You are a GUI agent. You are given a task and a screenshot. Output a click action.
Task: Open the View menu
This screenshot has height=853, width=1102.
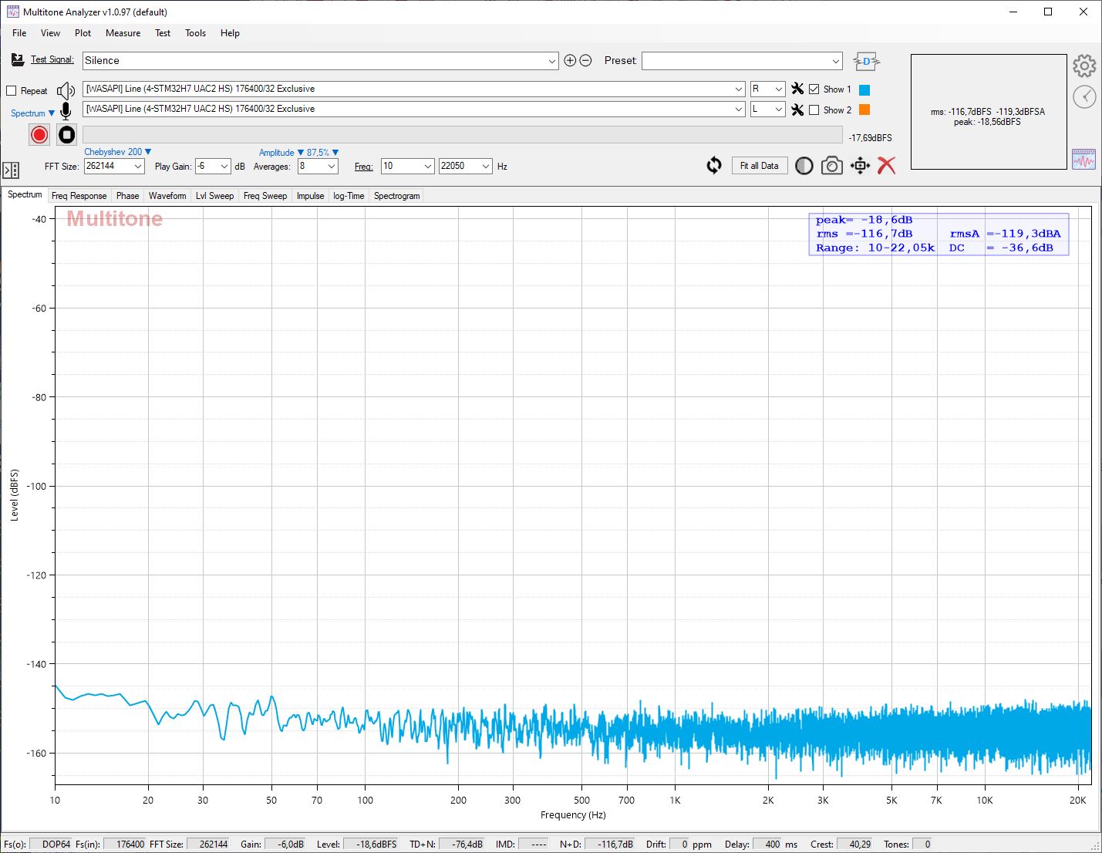50,33
